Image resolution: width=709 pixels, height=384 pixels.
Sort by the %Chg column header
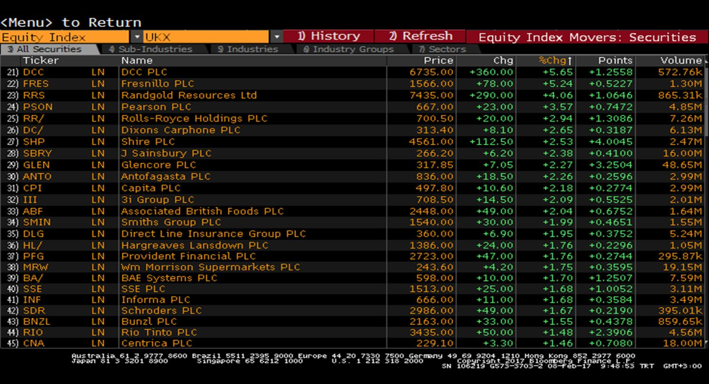(555, 61)
